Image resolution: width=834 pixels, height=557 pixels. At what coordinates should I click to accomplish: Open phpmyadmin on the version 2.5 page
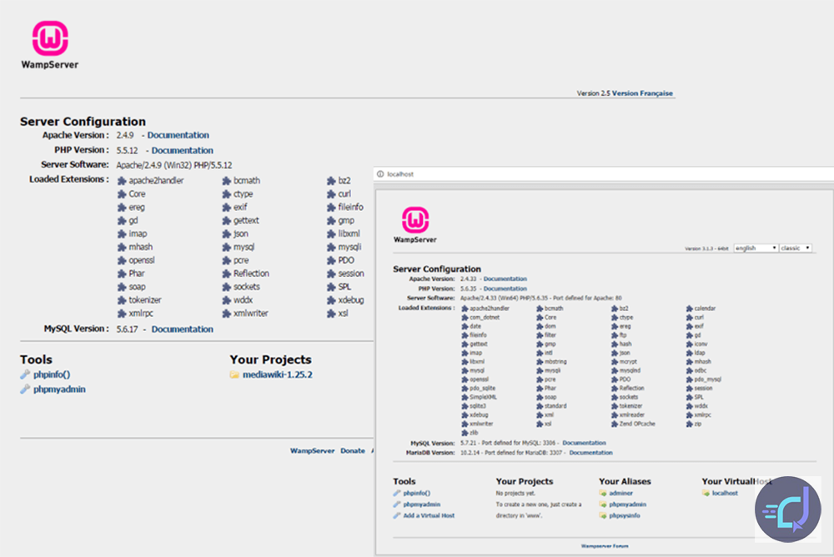click(x=59, y=389)
